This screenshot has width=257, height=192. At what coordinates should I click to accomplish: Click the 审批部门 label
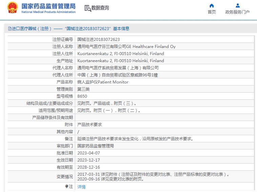point(65,146)
